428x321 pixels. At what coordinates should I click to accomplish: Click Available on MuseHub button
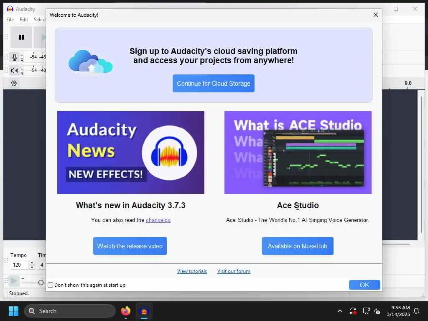pos(298,246)
